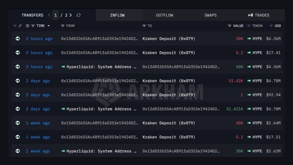Screen dimensions: 293x165
Task: Go to previous transfers page arrow
Action: point(49,15)
